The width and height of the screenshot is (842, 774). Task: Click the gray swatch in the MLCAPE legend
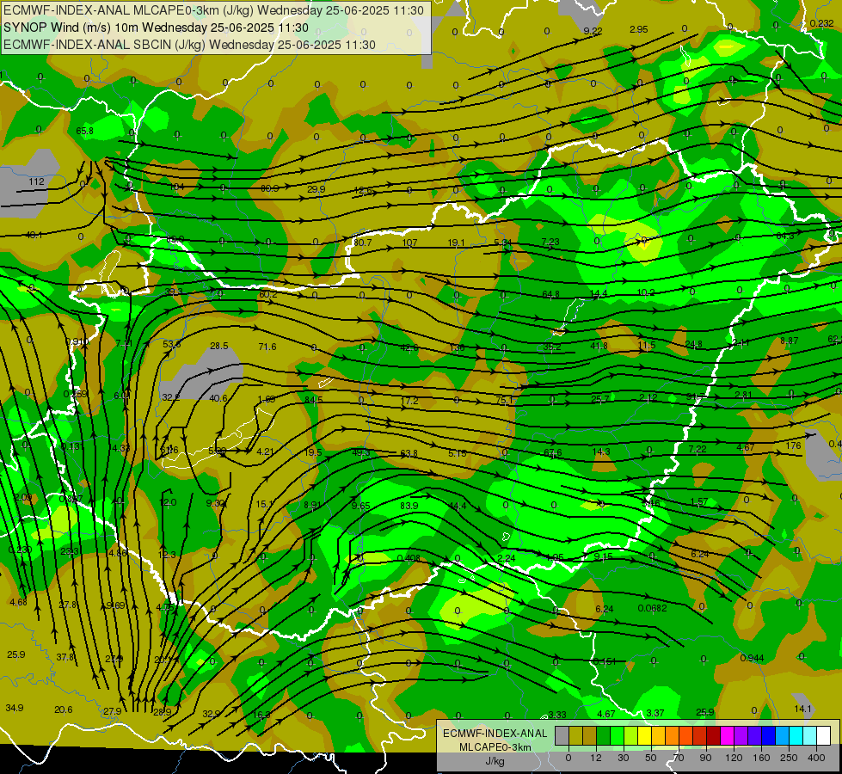562,735
